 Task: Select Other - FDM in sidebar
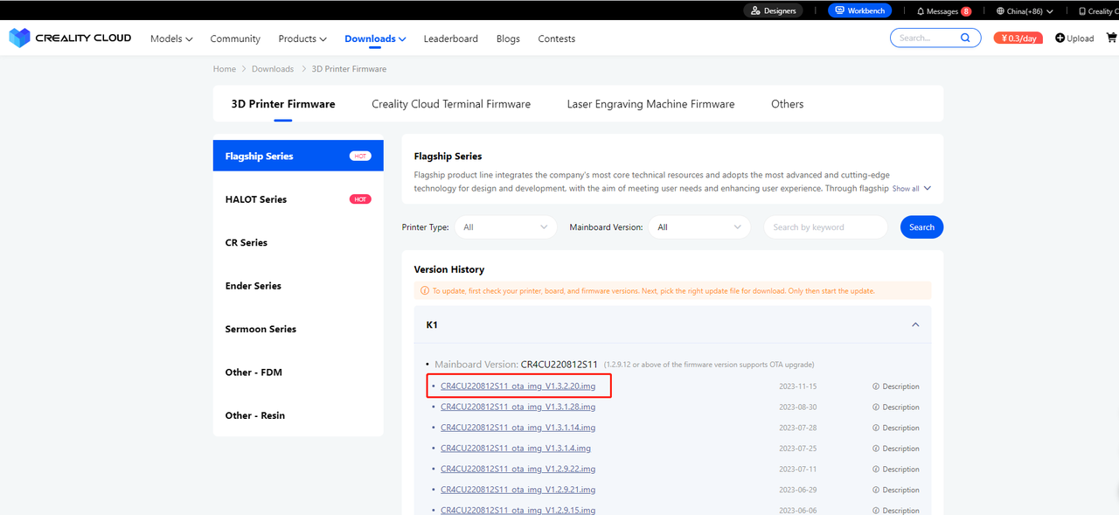point(298,372)
